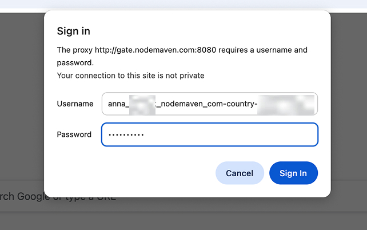Click the "connection is not private" warning
The width and height of the screenshot is (367, 230).
tap(130, 76)
